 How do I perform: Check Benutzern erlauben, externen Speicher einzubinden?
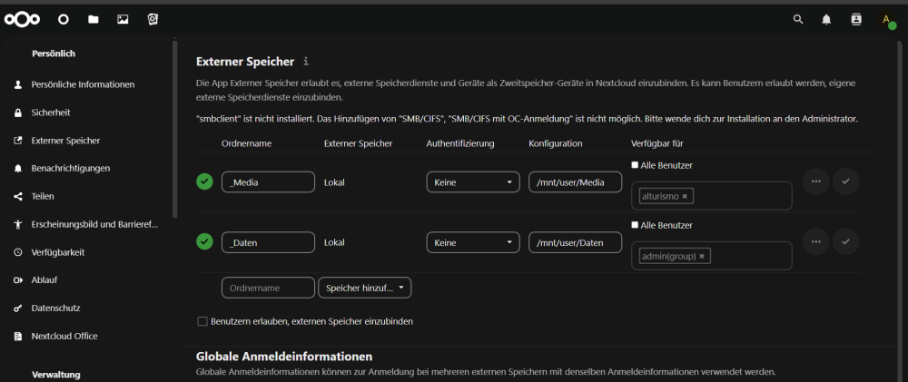click(x=202, y=321)
